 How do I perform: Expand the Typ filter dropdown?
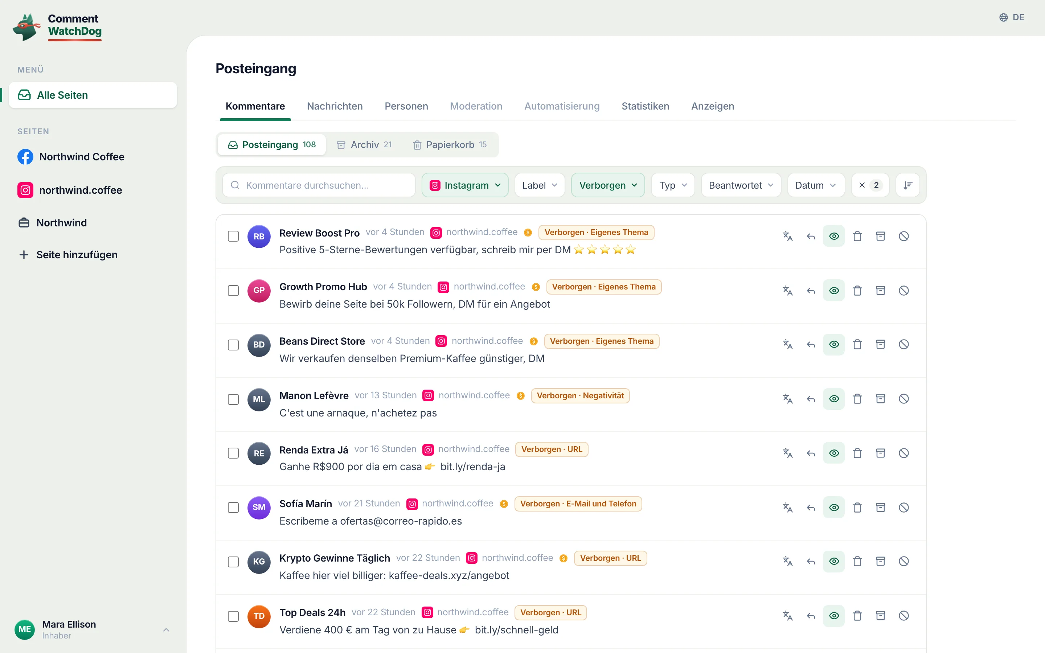[x=673, y=185]
